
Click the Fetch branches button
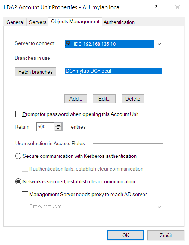pyautogui.click(x=36, y=72)
